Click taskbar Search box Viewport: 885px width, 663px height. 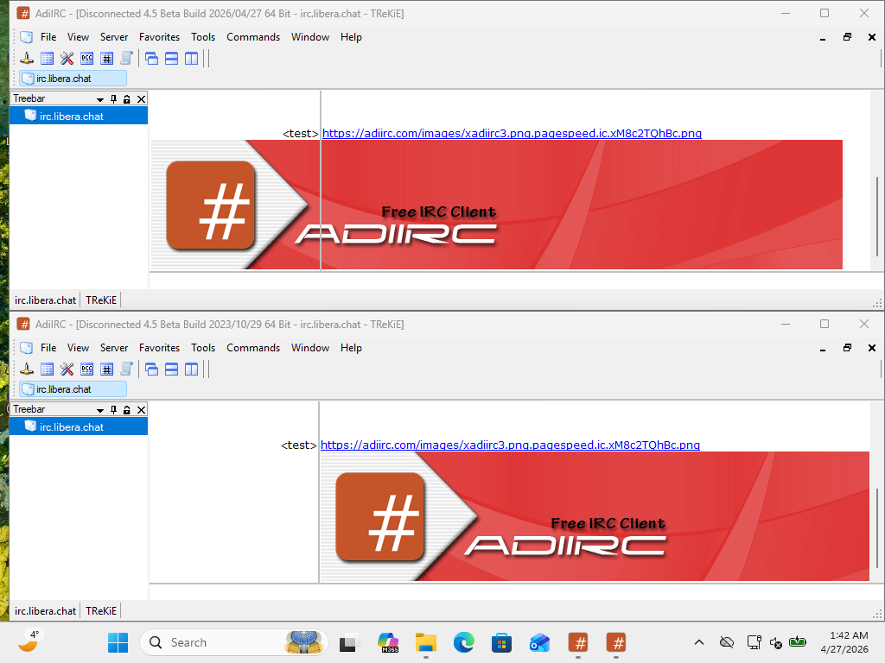[x=233, y=642]
